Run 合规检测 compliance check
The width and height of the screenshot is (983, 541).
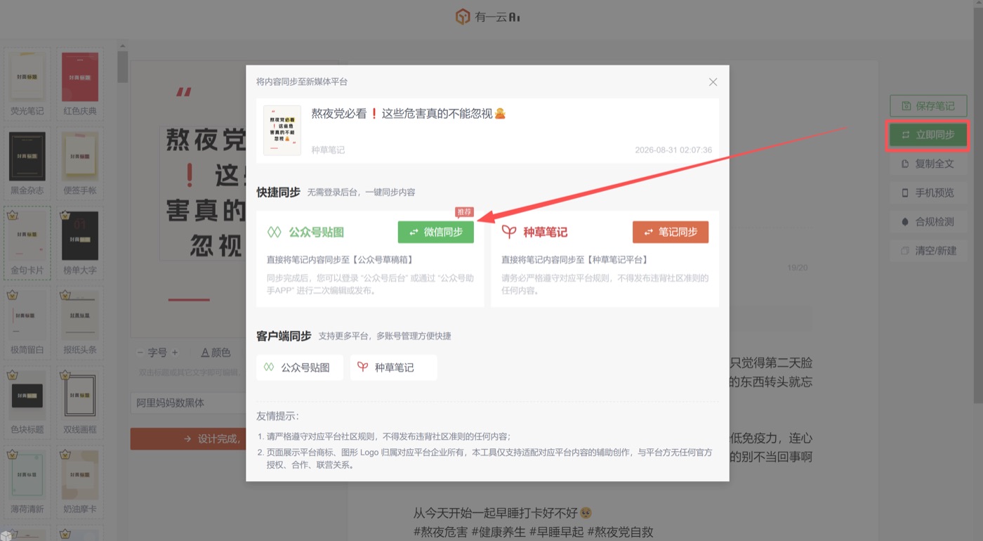(x=928, y=221)
